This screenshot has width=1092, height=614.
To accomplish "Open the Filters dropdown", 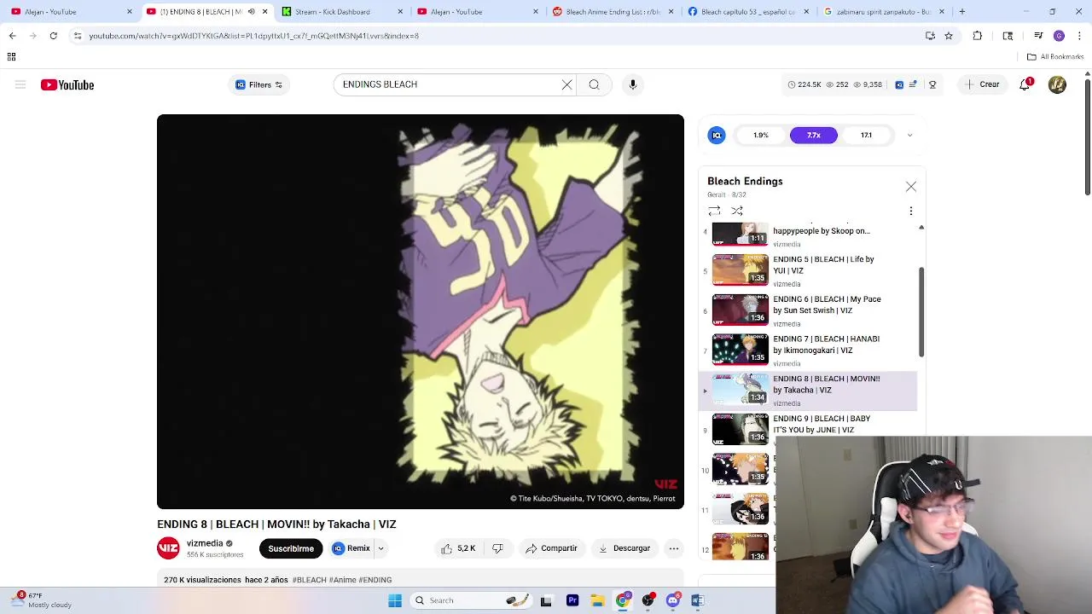I will click(259, 84).
